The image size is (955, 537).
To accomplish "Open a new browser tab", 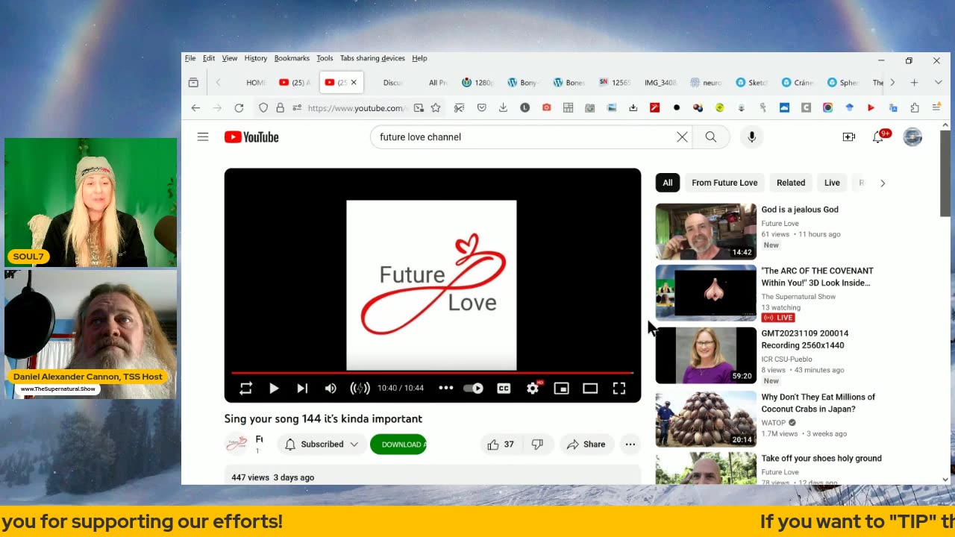I will [914, 83].
